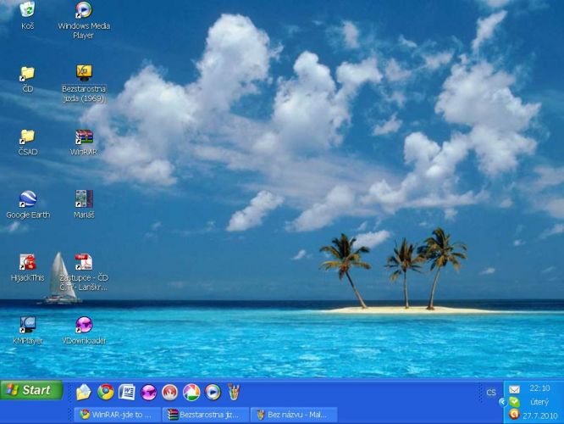Open the Koš recycle bin icon
This screenshot has height=424, width=564.
27,15
